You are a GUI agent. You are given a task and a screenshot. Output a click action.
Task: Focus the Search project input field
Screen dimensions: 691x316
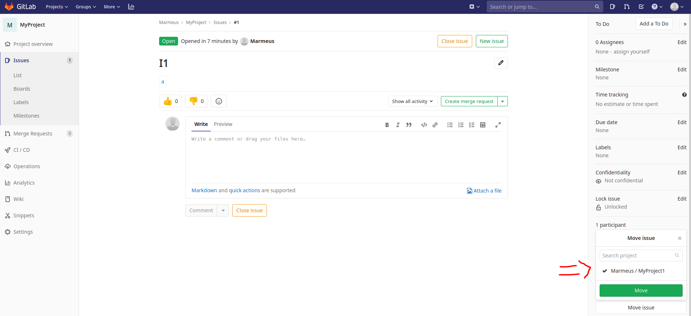point(641,256)
